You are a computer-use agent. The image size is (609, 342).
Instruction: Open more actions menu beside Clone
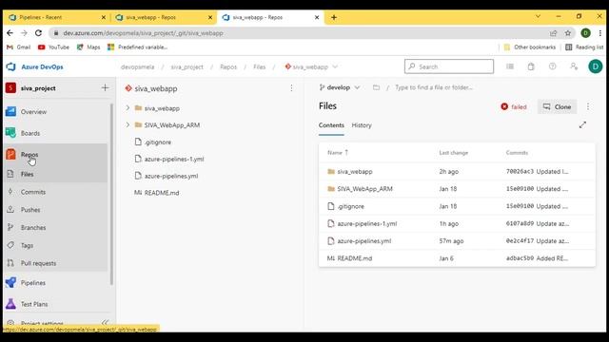(x=588, y=106)
